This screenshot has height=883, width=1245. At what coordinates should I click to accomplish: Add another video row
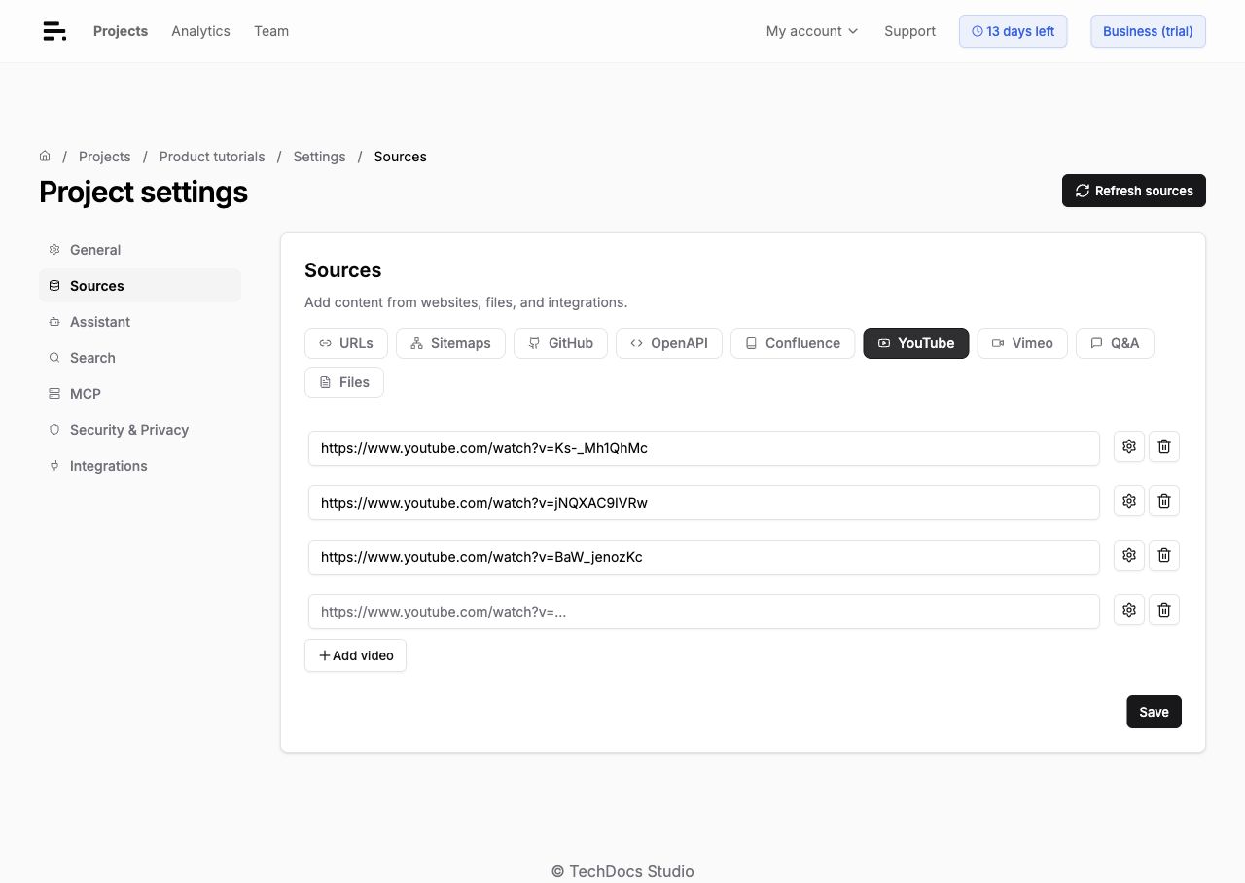click(355, 655)
